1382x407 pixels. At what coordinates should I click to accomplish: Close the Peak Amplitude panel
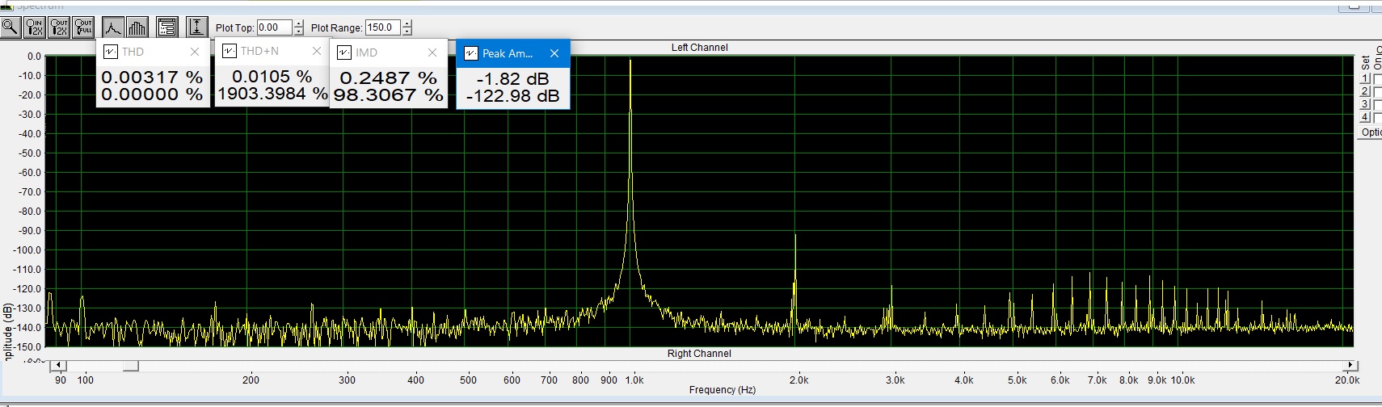554,53
